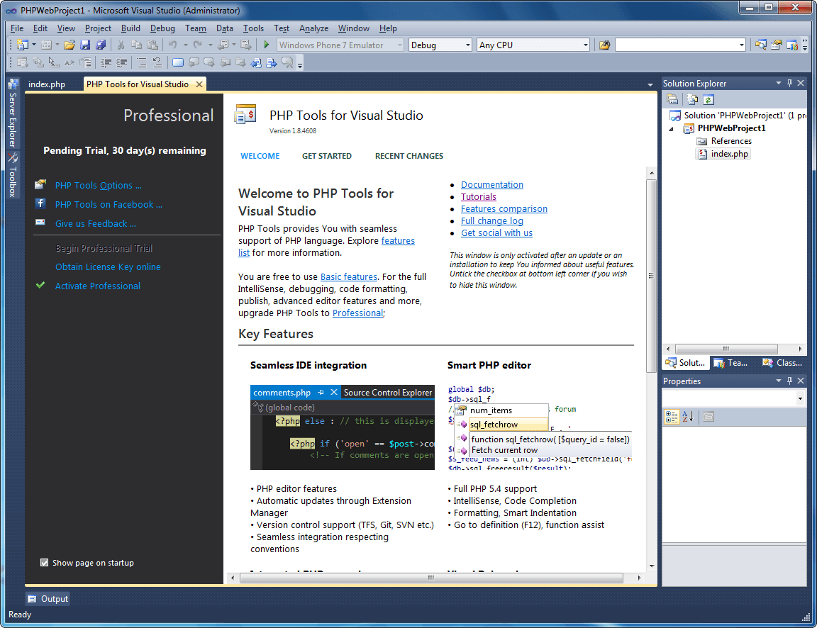Open the File menu
Screen dimensions: 817x628
click(17, 28)
